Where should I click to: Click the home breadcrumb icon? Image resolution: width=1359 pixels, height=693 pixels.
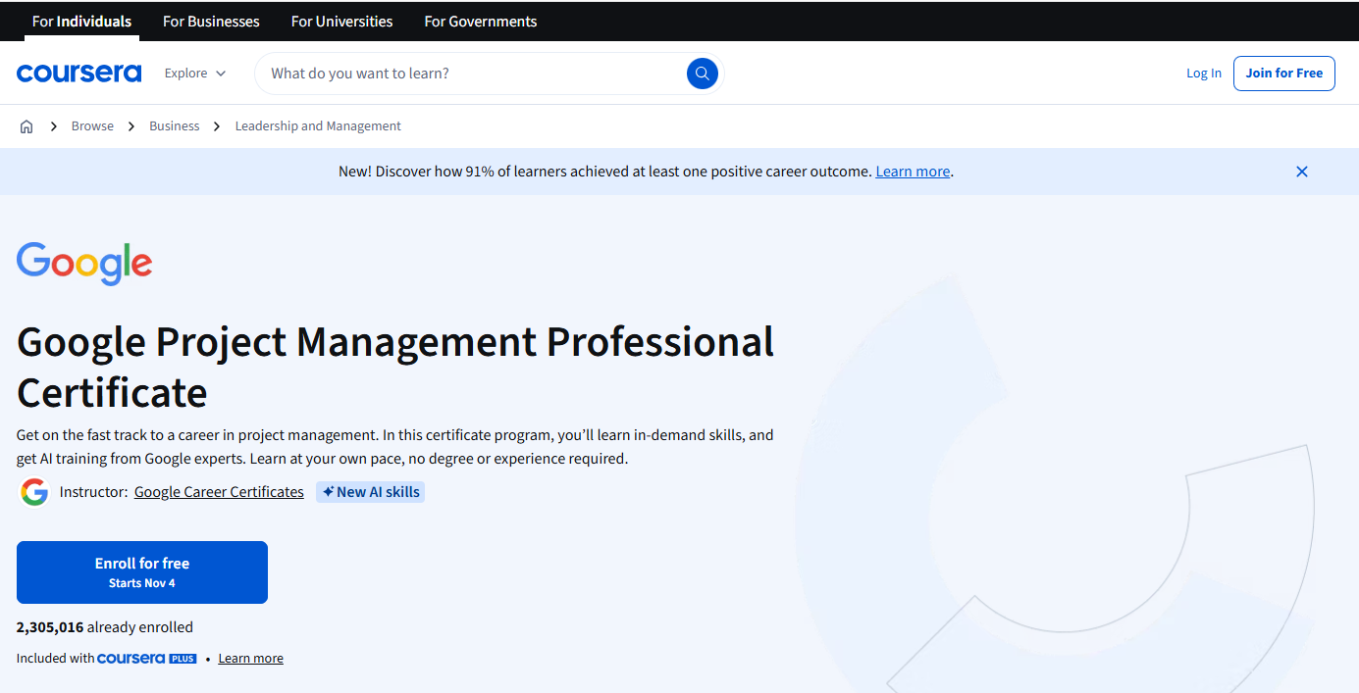pyautogui.click(x=26, y=125)
